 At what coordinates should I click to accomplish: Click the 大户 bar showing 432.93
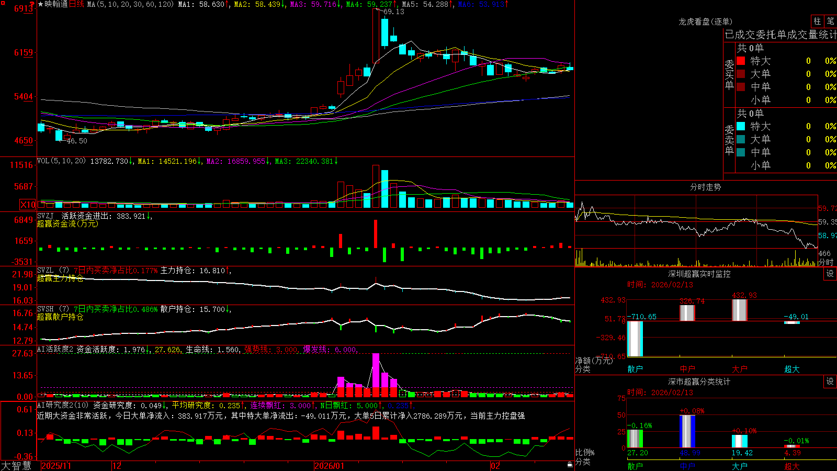740,310
